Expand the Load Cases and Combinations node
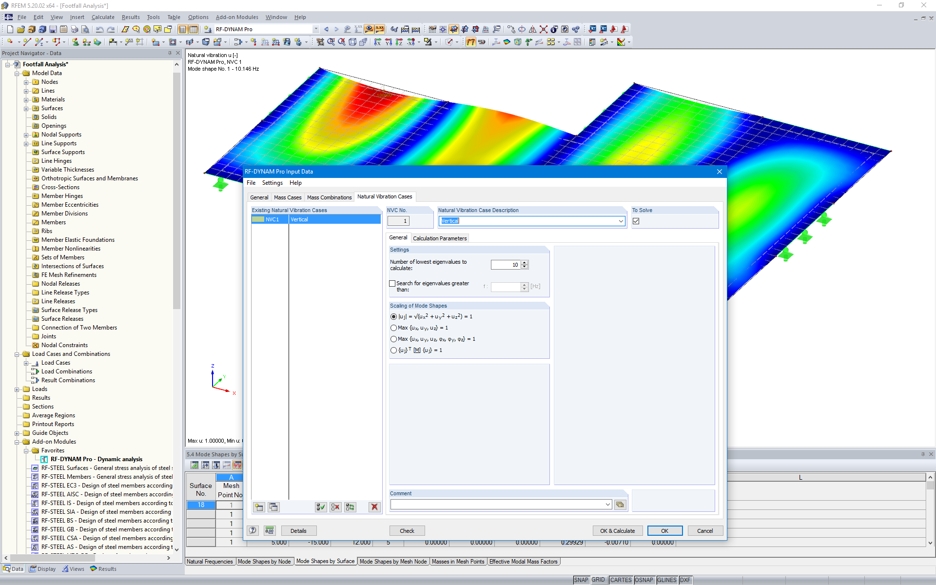This screenshot has width=936, height=585. [x=17, y=353]
